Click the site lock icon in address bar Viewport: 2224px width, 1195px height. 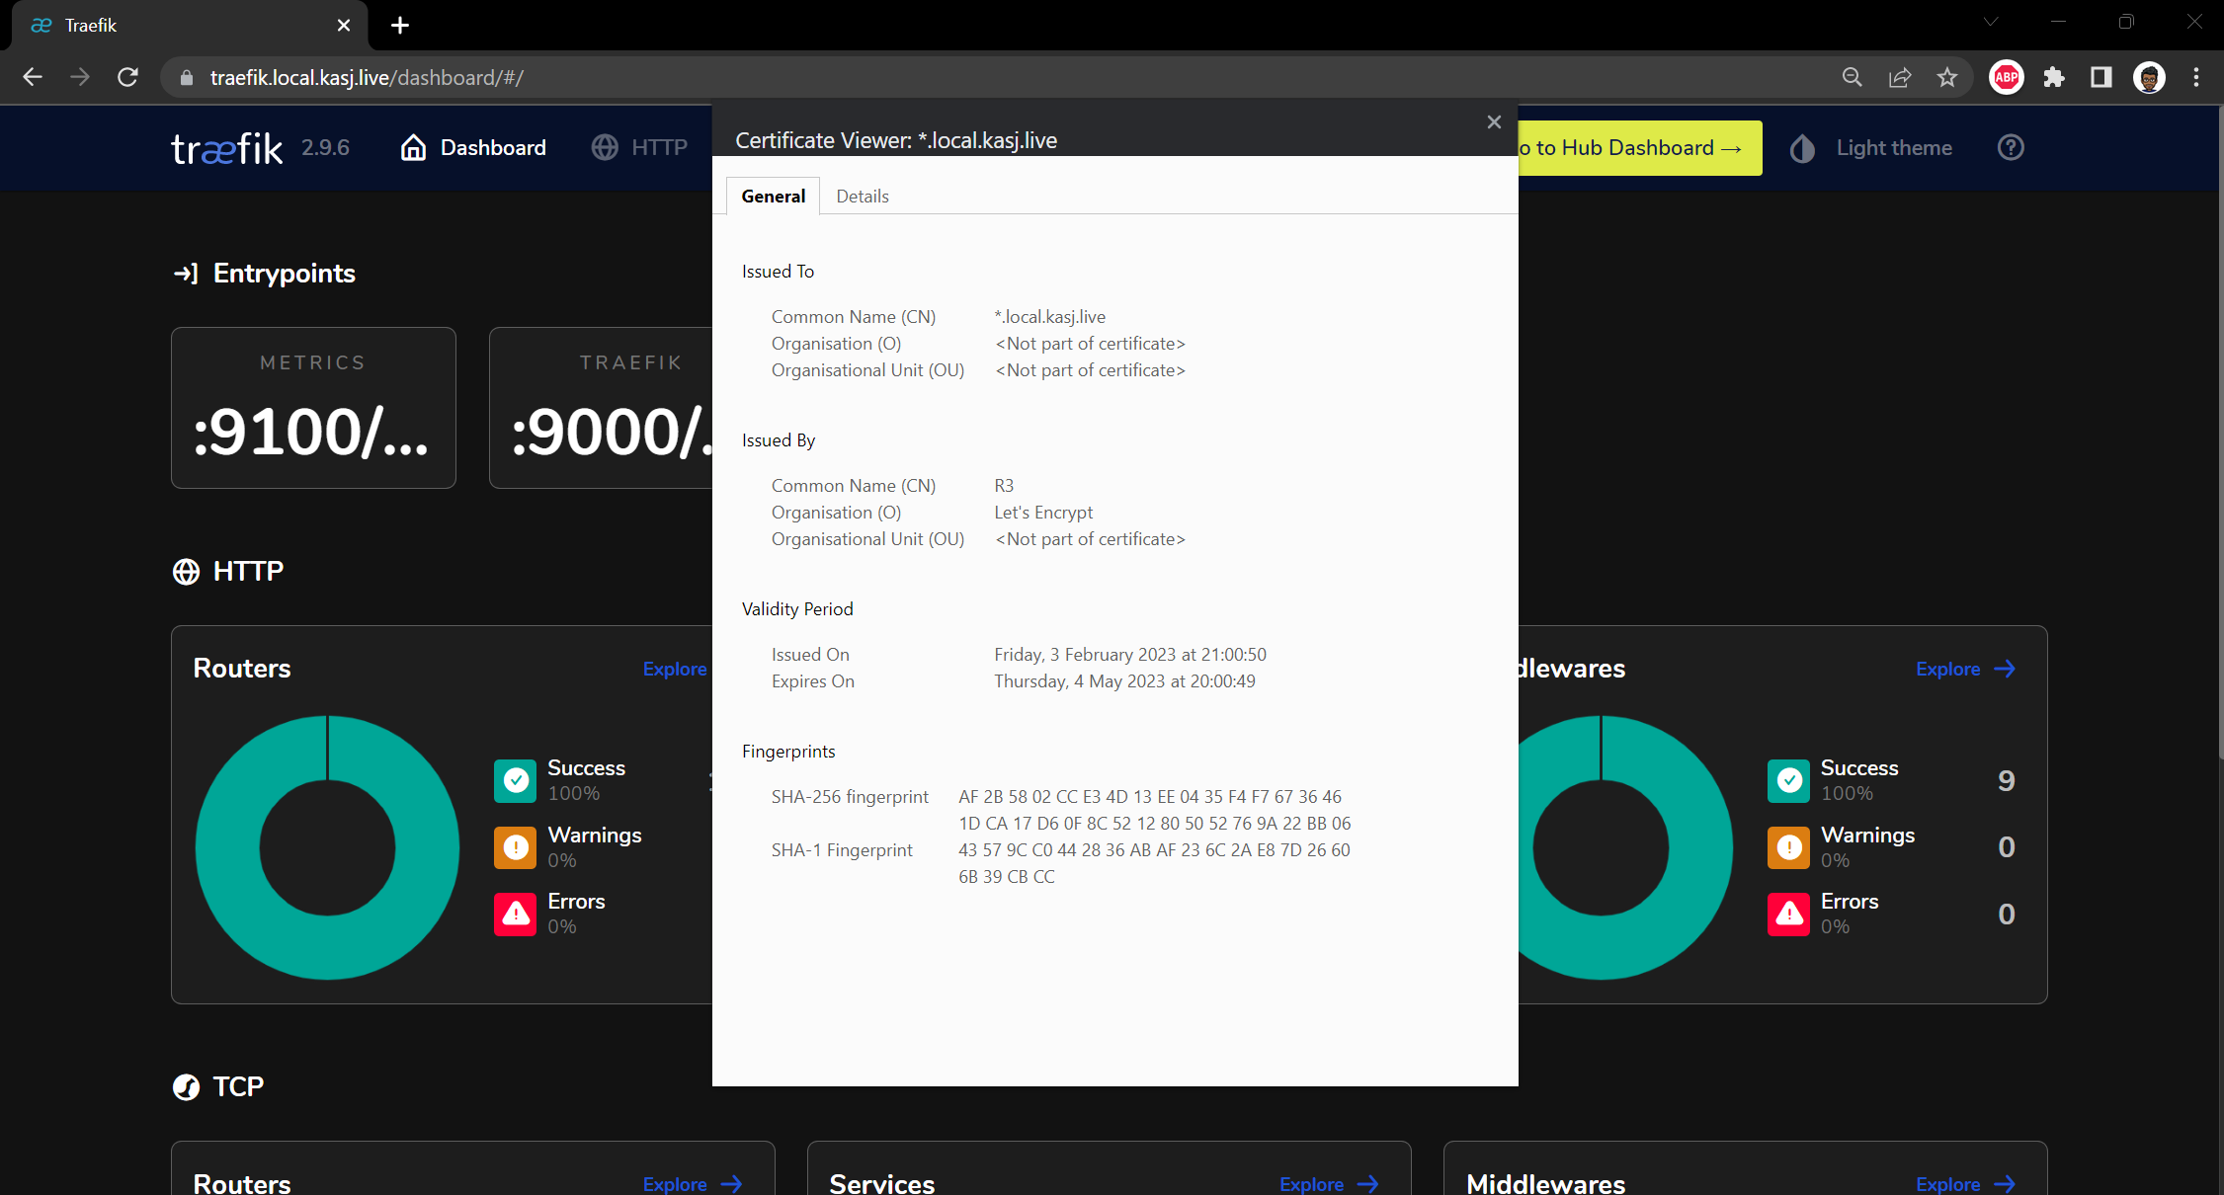pos(186,78)
